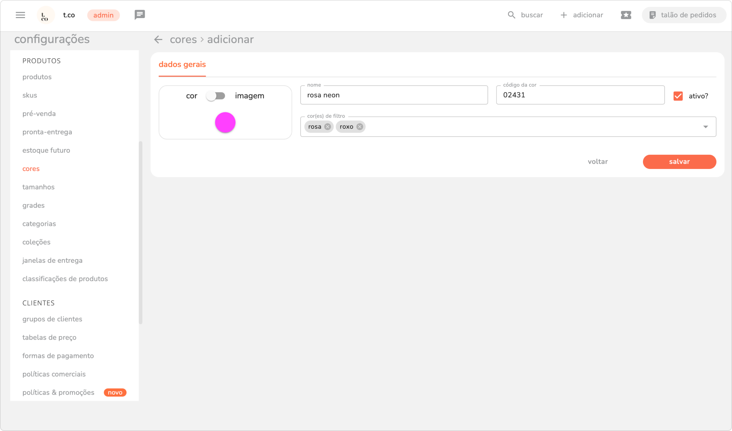Uncheck the ativo? checkbox
This screenshot has height=431, width=732.
pos(678,96)
